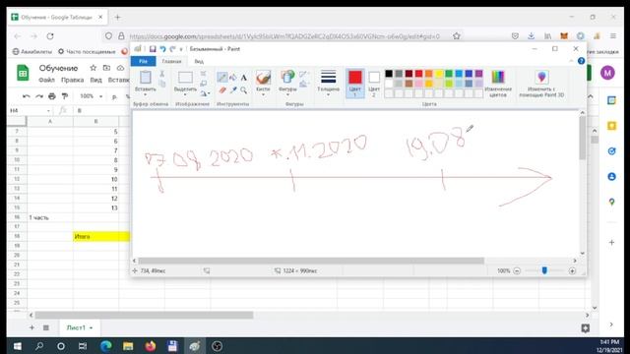
Task: Select the Fill with color bucket tool
Action: [x=233, y=78]
